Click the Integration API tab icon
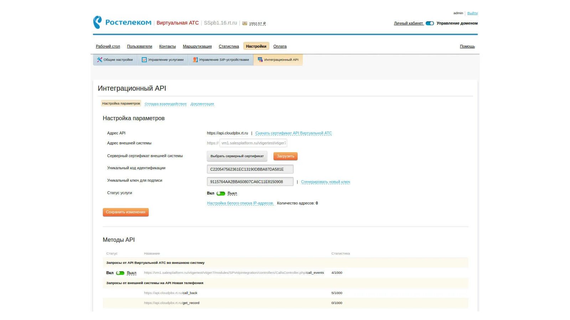Viewport: 570px width, 320px height. [x=260, y=60]
